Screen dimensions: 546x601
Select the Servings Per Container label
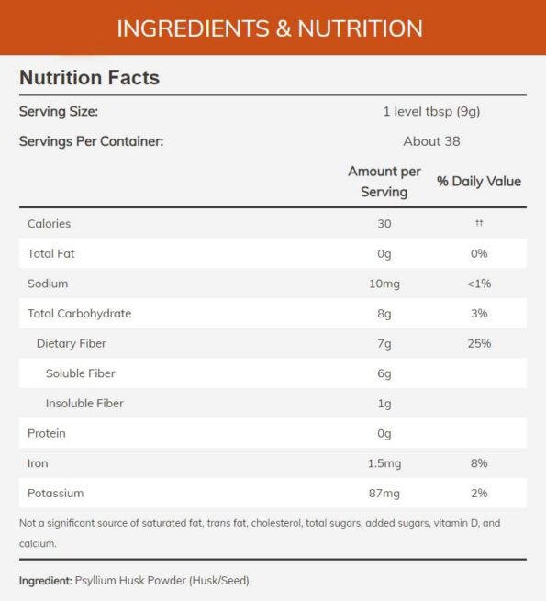tap(91, 141)
